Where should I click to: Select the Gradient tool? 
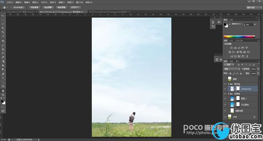[3, 61]
